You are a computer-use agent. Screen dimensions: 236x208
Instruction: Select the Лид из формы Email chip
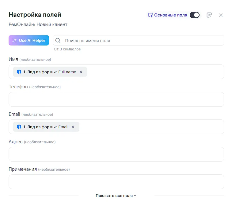45,127
